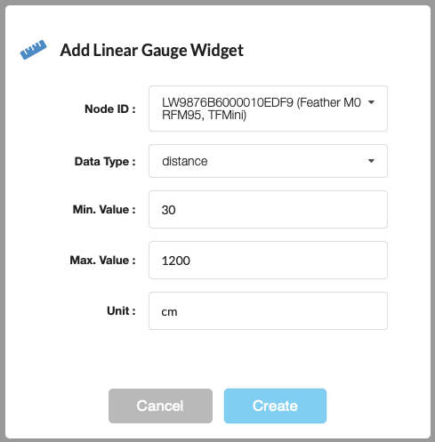
Task: Cancel the widget dialog
Action: tap(160, 406)
